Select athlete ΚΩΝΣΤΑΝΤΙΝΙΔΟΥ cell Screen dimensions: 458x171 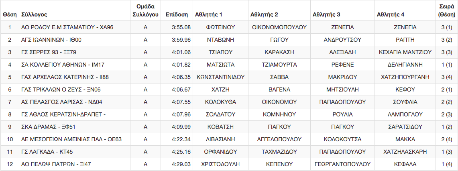point(220,77)
